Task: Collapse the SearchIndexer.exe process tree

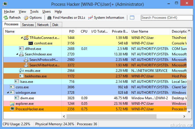Action: tap(17, 54)
